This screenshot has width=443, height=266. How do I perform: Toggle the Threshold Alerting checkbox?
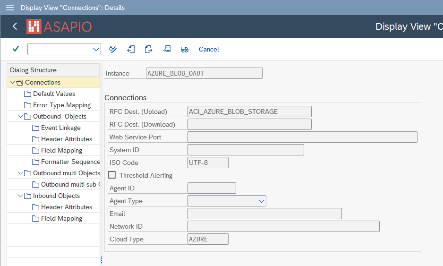tap(112, 175)
